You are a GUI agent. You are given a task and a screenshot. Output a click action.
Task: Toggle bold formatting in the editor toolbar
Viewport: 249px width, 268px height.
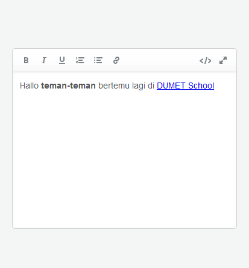(x=26, y=60)
